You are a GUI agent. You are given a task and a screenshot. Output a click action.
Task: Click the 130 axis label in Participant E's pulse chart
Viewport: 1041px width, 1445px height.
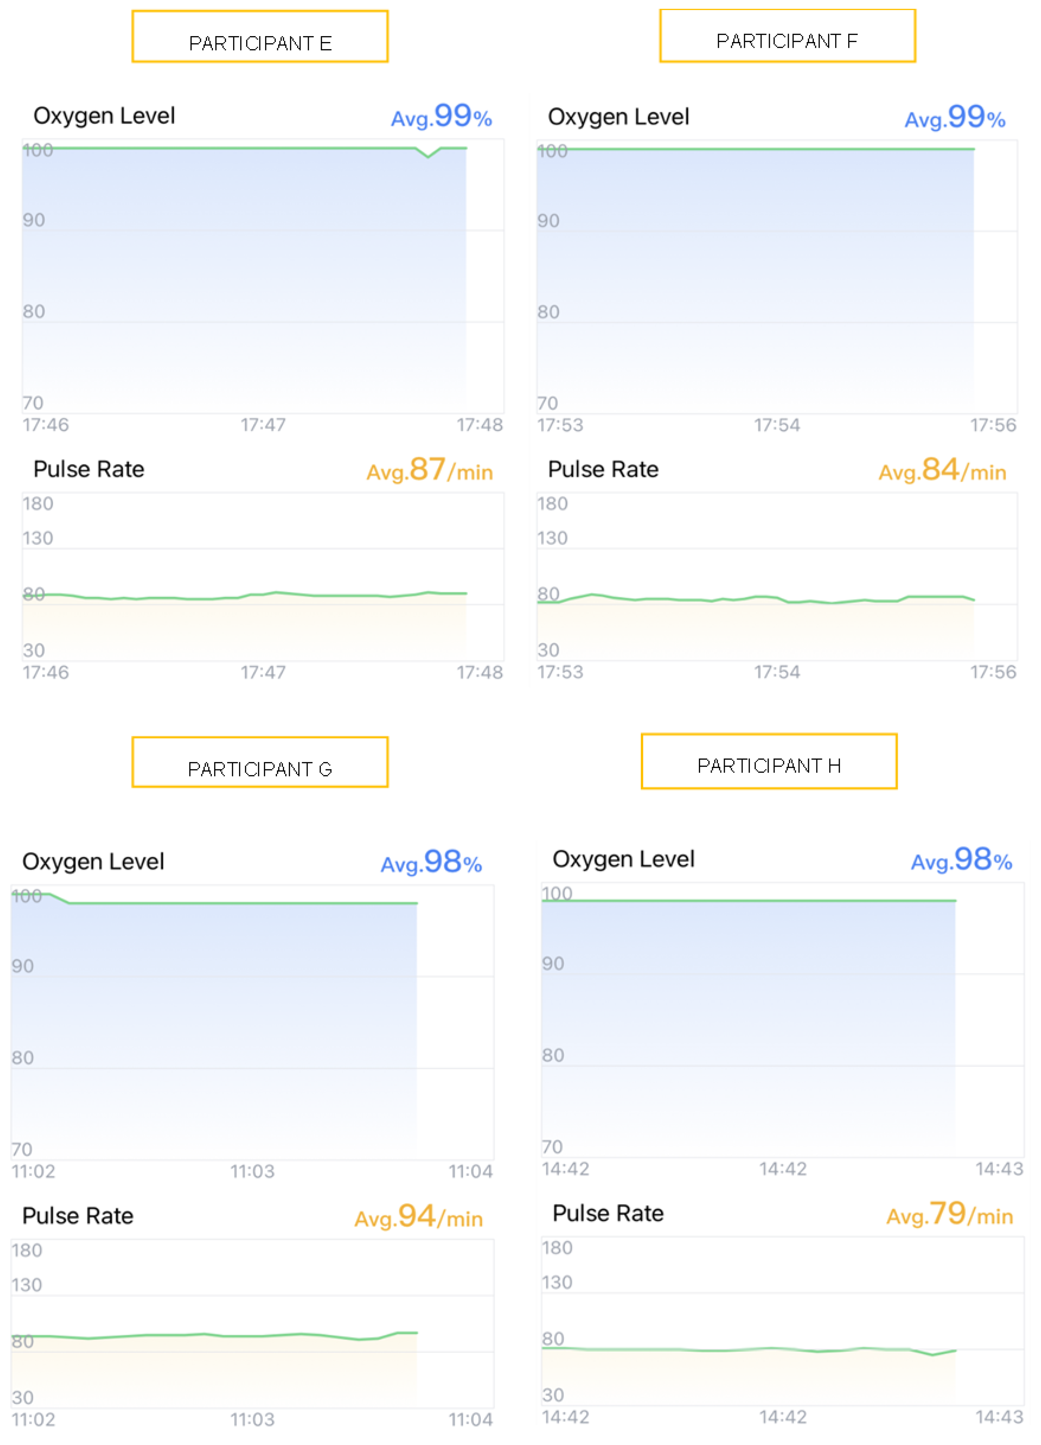click(x=38, y=538)
